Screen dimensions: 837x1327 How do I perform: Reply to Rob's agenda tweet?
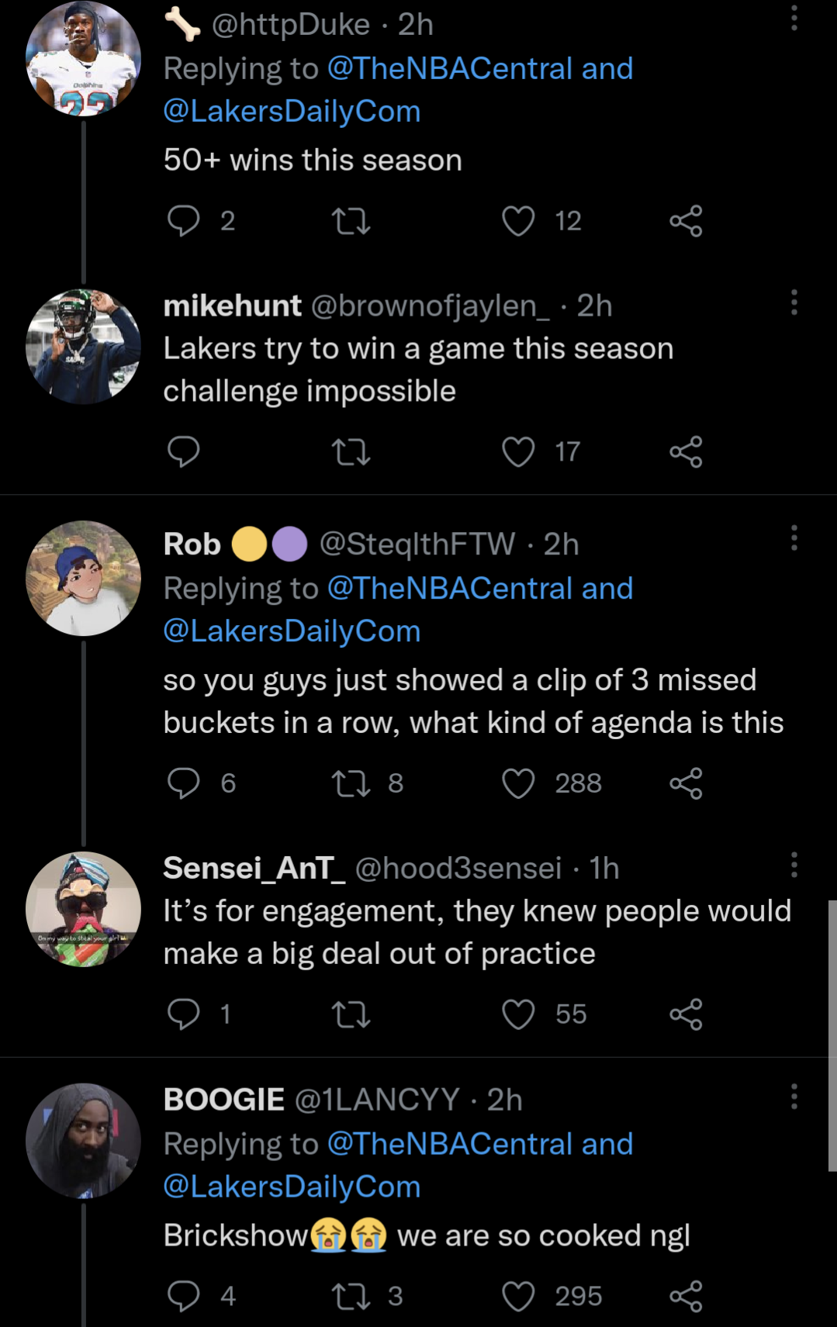coord(184,783)
